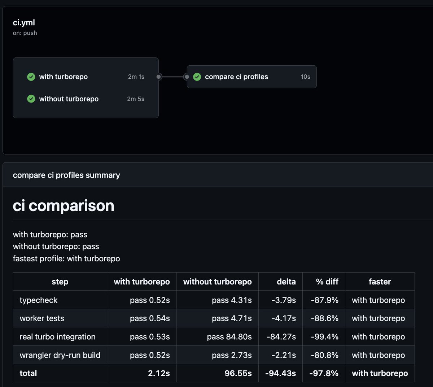The height and width of the screenshot is (387, 433).
Task: Click the faster column header
Action: (x=380, y=282)
